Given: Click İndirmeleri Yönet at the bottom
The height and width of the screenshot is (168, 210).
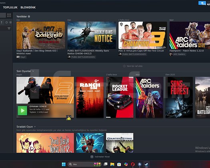Looking at the screenshot, I should [x=102, y=157].
